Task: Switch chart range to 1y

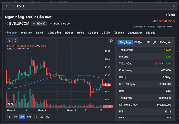Action: point(36,117)
